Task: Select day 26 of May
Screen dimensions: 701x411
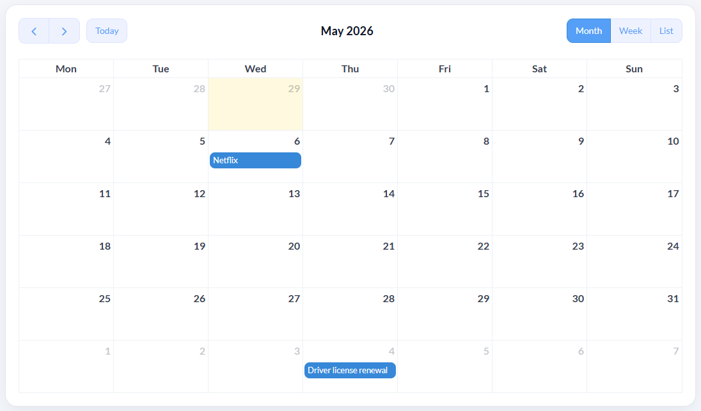Action: point(161,314)
